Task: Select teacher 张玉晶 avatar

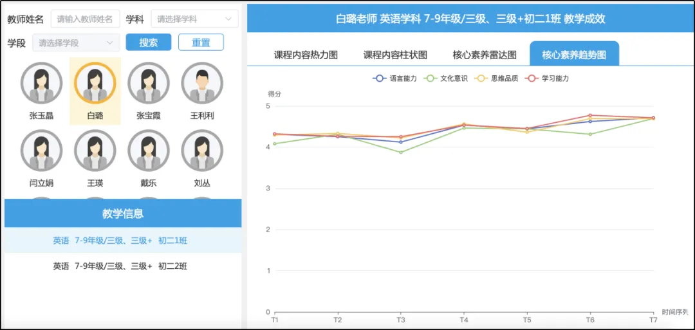Action: pos(41,83)
